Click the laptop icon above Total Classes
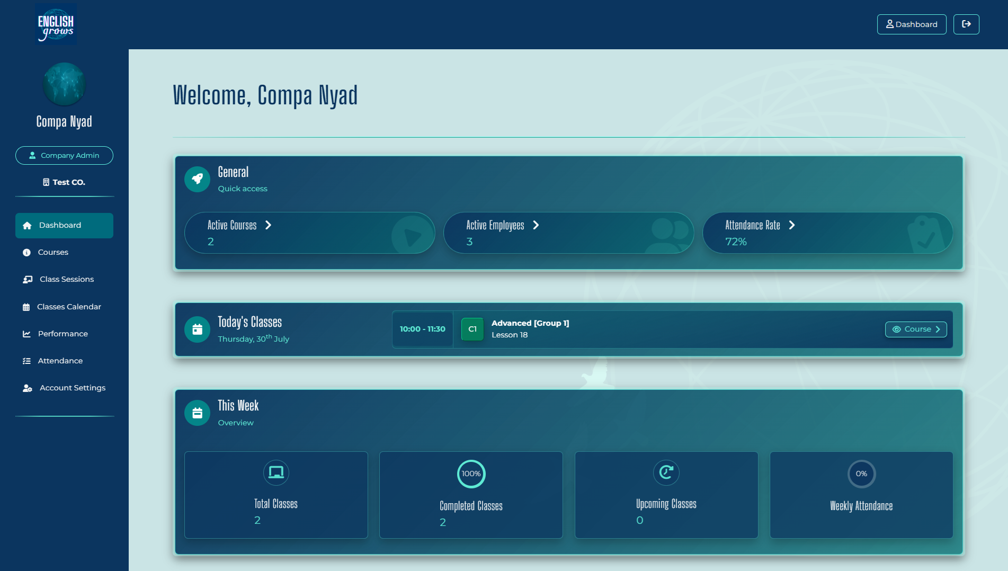Screen dimensions: 1008x571 (276, 472)
